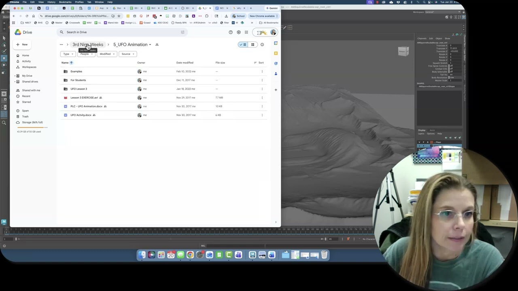
Task: Open more actions for PLC - UFO Animation.docx
Action: pyautogui.click(x=262, y=106)
